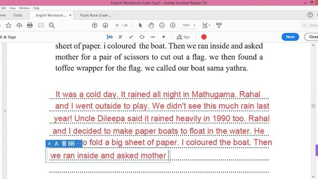Click inside text box "we ran inside and asked mother"

tap(108, 156)
